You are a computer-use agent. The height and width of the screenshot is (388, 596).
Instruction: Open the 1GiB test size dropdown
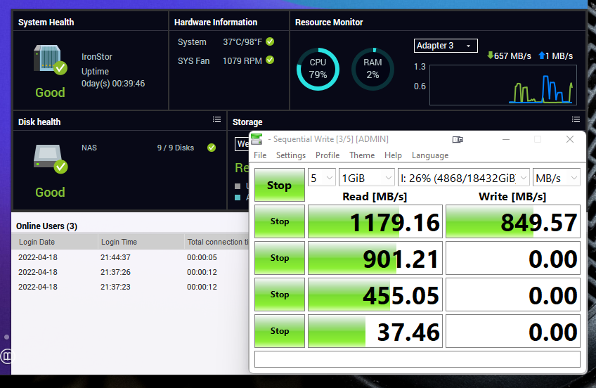[x=366, y=179]
